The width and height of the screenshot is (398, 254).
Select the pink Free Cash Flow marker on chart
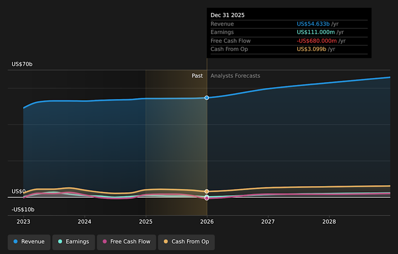pyautogui.click(x=206, y=198)
